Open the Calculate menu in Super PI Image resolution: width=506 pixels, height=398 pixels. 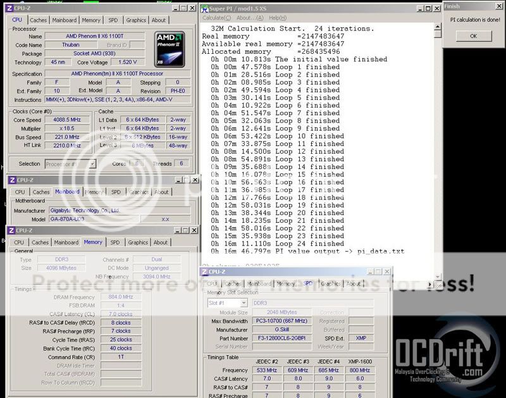(x=214, y=18)
